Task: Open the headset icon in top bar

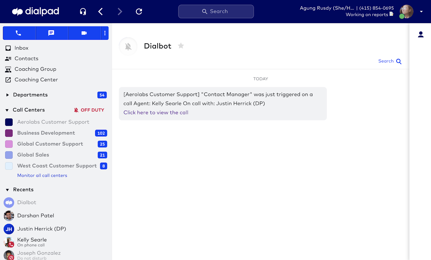Action: pos(83,12)
